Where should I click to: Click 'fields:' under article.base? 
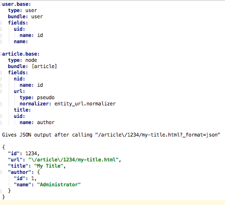tap(18, 73)
